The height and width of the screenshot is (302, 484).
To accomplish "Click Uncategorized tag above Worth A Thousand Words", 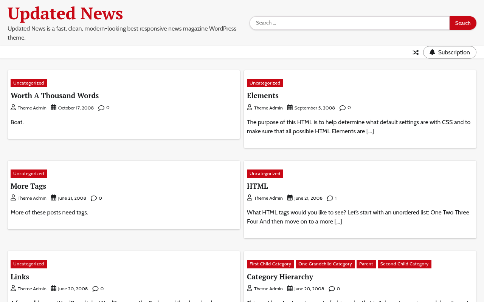I will (x=29, y=83).
